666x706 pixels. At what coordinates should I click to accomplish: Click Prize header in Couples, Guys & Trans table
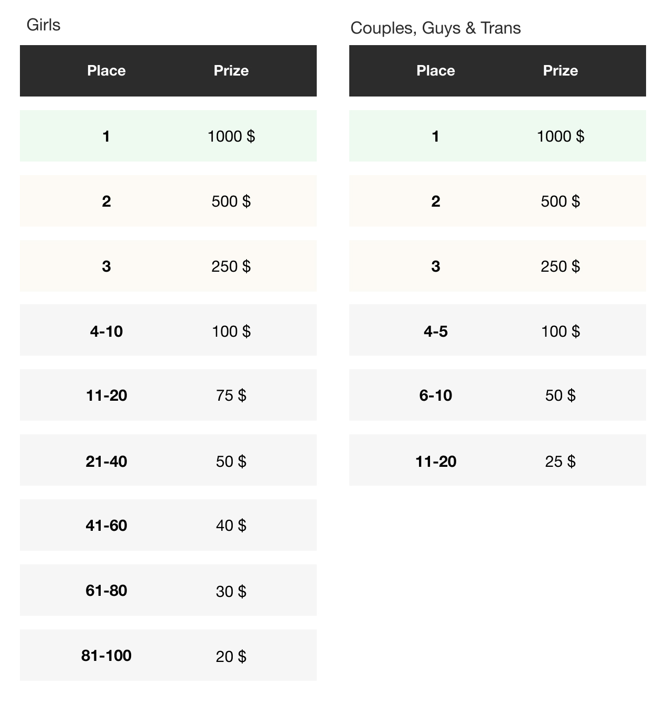point(561,71)
